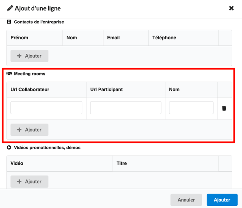Click the Vidéo column header

click(x=17, y=163)
